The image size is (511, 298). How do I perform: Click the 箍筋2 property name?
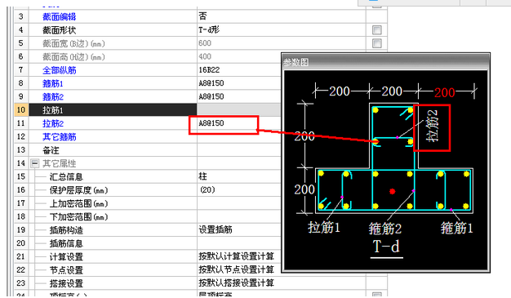tap(52, 97)
